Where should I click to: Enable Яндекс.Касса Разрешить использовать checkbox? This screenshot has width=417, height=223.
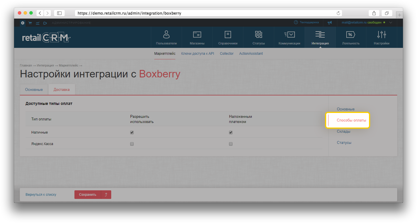[x=132, y=144]
